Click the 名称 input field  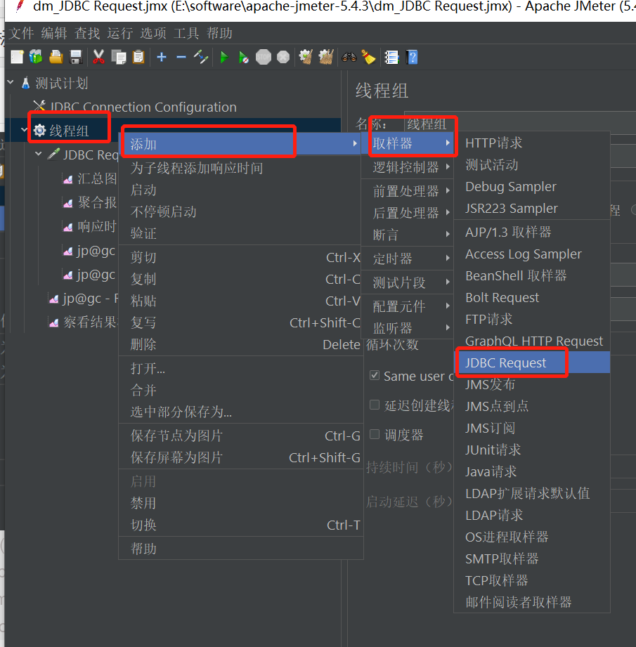coord(520,123)
